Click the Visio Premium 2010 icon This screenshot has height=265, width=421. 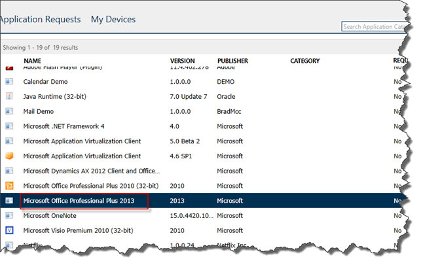9,230
